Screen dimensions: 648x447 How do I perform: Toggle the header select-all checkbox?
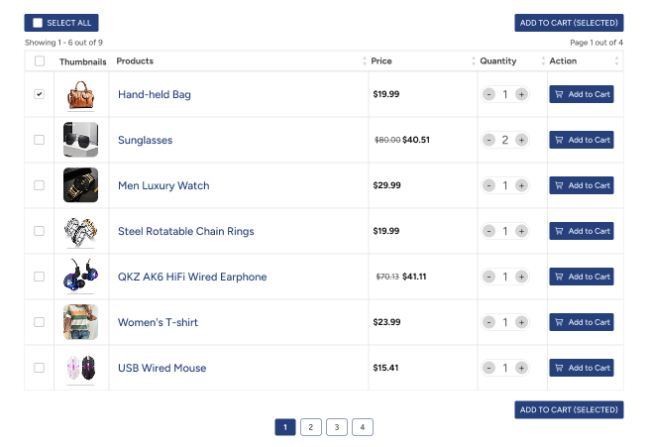pyautogui.click(x=40, y=61)
